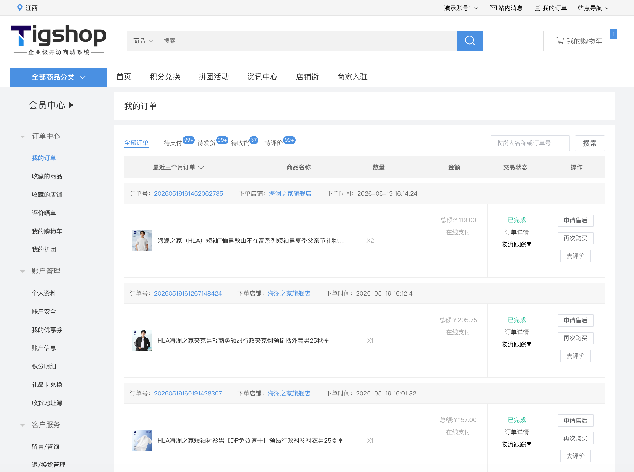
Task: Click 去评价 for the ¥119.00 order
Action: coord(576,256)
